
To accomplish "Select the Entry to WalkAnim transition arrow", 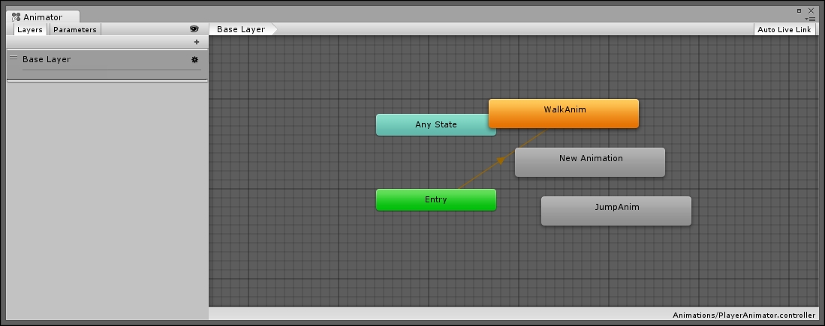I will tap(501, 160).
